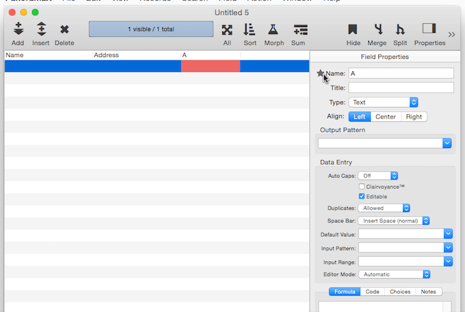The height and width of the screenshot is (312, 465).
Task: Set alignment to Right
Action: 413,117
